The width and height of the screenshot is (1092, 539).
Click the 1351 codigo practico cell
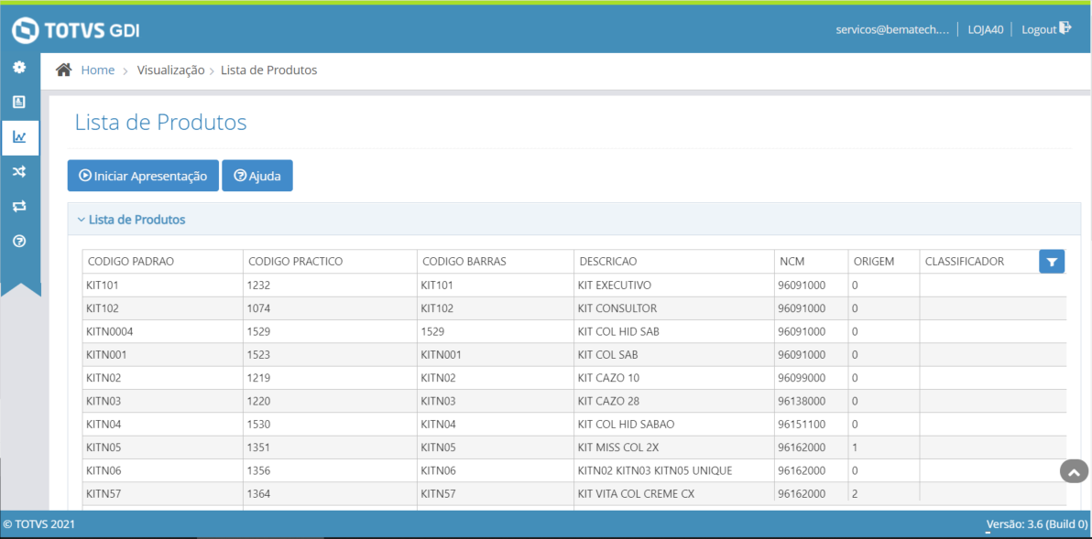point(330,447)
